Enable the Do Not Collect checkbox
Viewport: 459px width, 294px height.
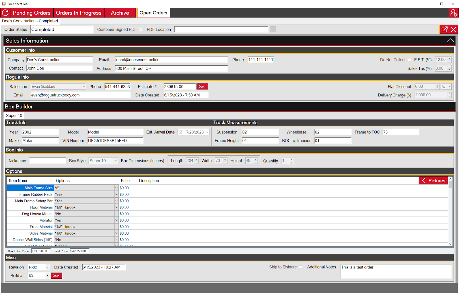pyautogui.click(x=409, y=60)
